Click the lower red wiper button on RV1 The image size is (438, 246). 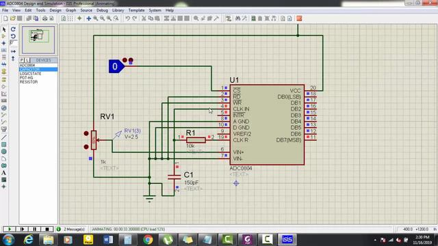click(86, 147)
